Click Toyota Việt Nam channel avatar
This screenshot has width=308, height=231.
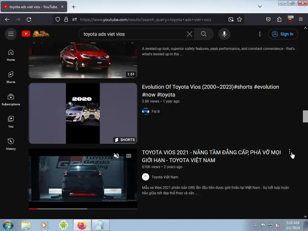[146, 177]
